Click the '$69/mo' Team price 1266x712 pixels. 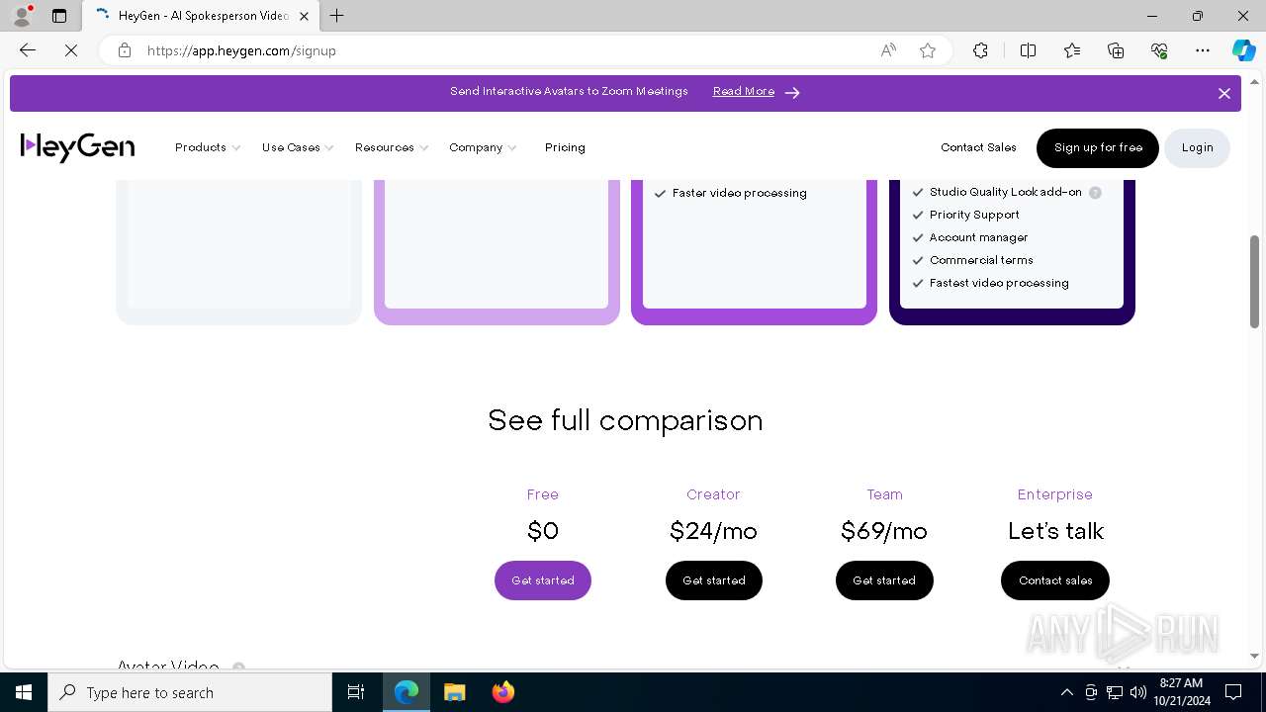point(884,531)
